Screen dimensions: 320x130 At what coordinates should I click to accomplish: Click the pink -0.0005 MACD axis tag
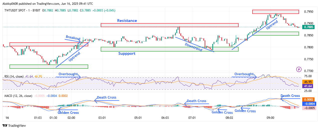tap(309, 108)
